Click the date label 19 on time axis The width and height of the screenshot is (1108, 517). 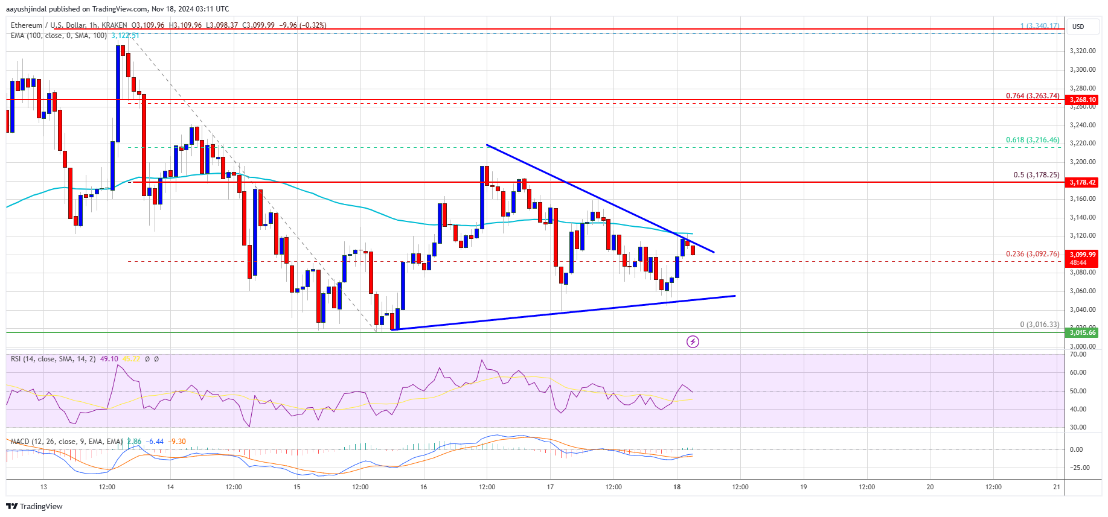tap(803, 487)
